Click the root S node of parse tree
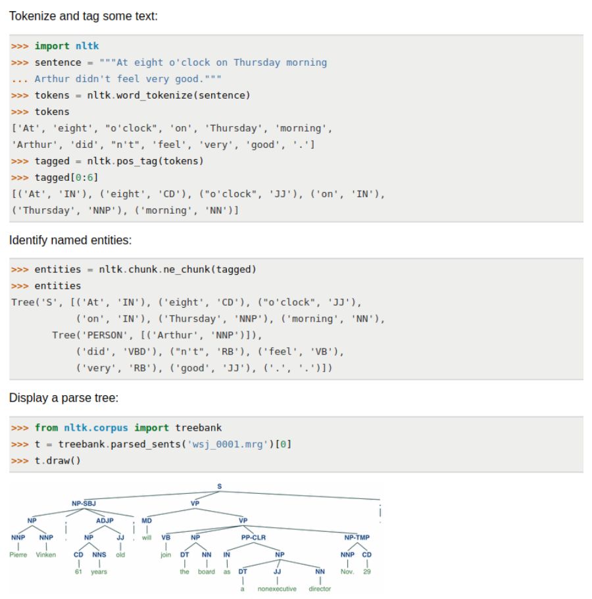This screenshot has width=592, height=599. pos(220,487)
